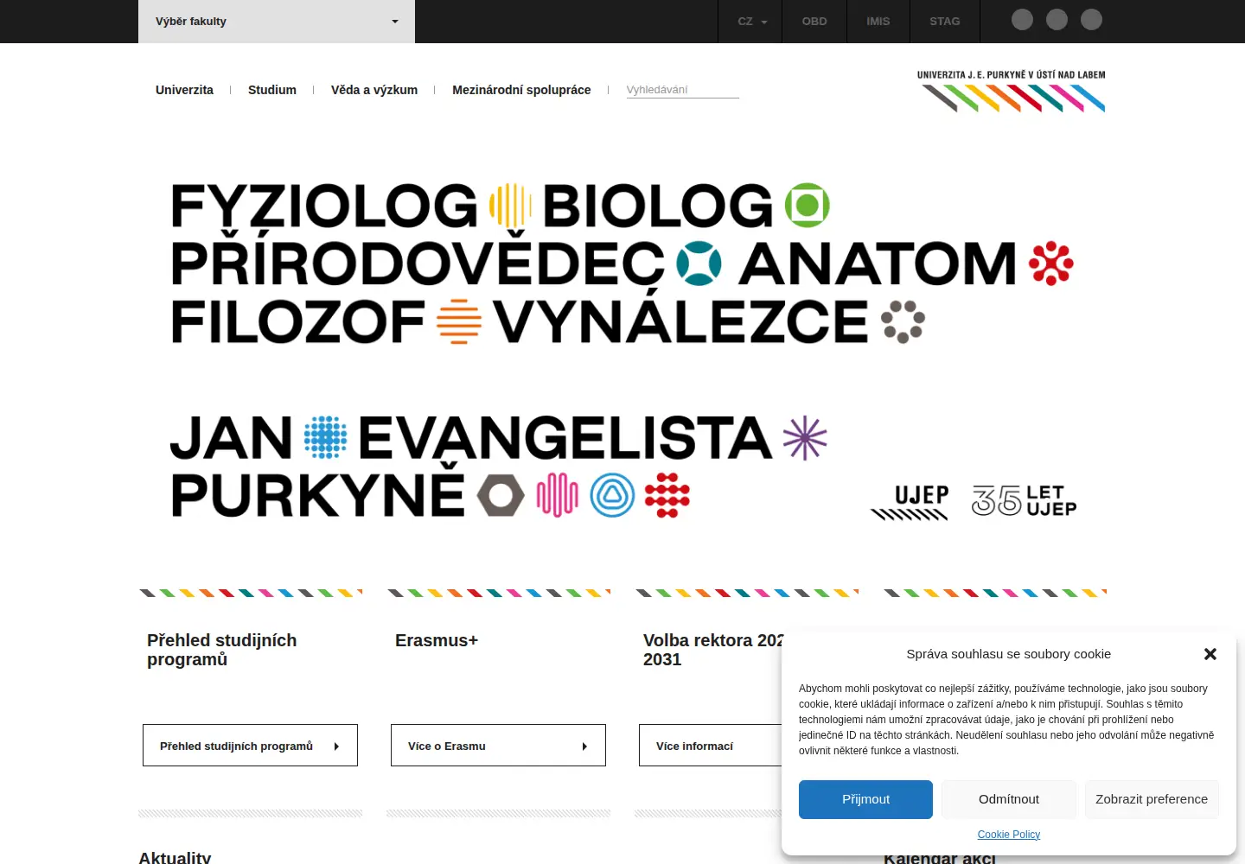Click the 35 let UJEP emblem in banner
This screenshot has width=1245, height=864.
pyautogui.click(x=1025, y=501)
